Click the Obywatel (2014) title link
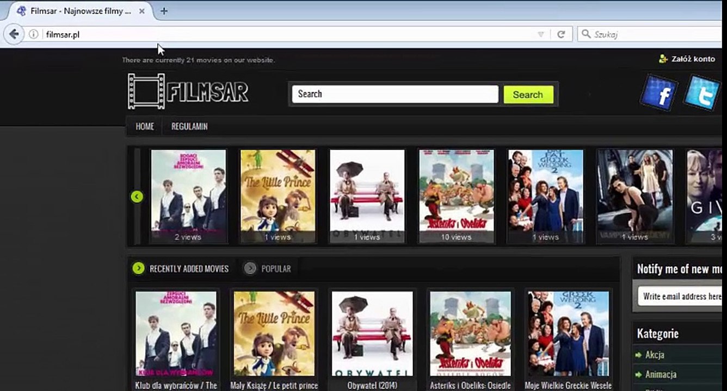The image size is (727, 391). click(x=372, y=386)
